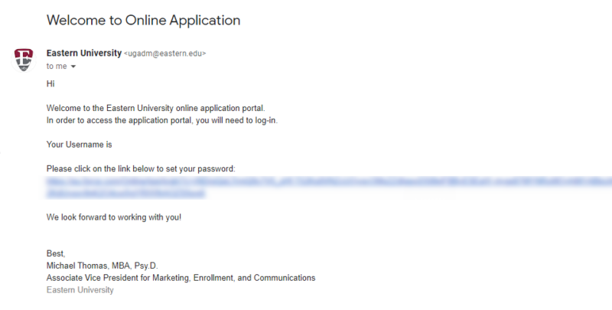Image resolution: width=612 pixels, height=310 pixels.
Task: Click the 'We look forward to working' line
Action: (114, 217)
